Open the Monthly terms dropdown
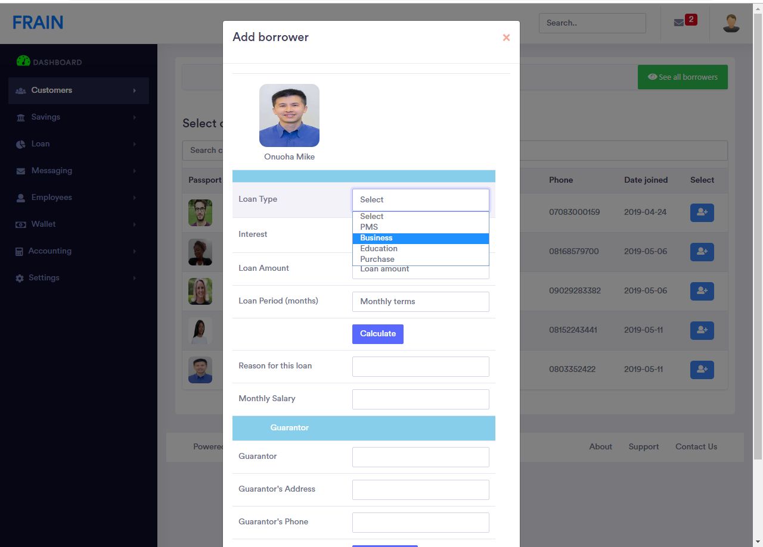 (420, 302)
